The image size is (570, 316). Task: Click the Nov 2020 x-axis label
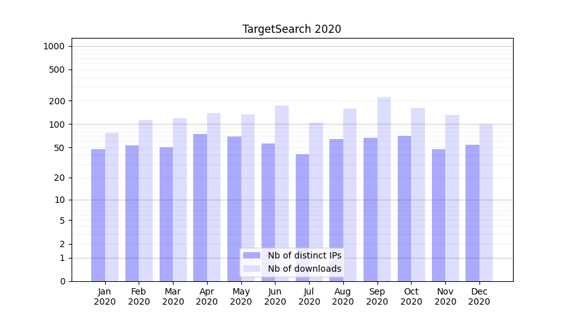[445, 296]
